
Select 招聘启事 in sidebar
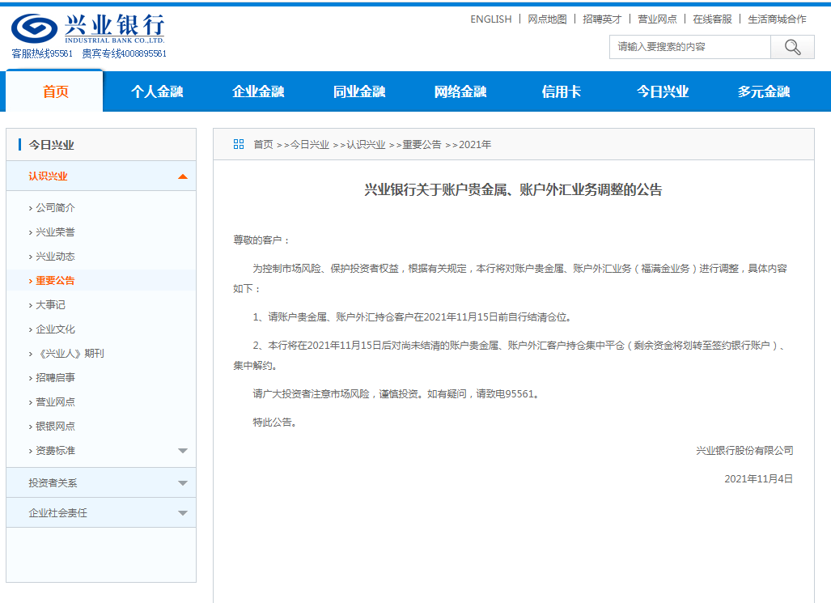click(55, 378)
